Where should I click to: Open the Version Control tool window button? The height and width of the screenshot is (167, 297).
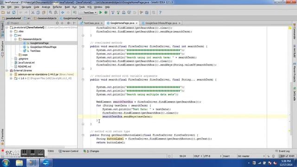coord(69,151)
